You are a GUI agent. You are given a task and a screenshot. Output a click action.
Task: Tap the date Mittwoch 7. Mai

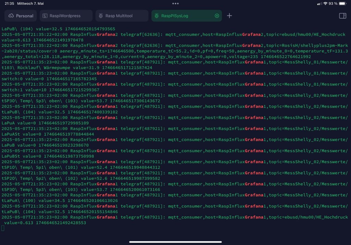coord(31,3)
